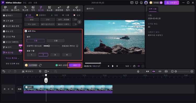
Task: Select the custom length option next to Auto
Action: (56, 41)
